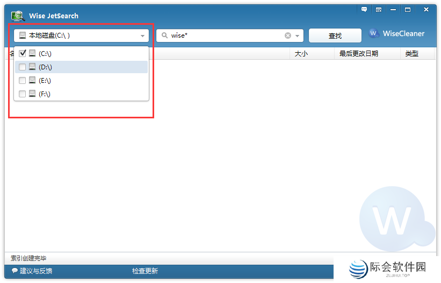Expand the search history dropdown arrow
The image size is (441, 283).
(297, 36)
